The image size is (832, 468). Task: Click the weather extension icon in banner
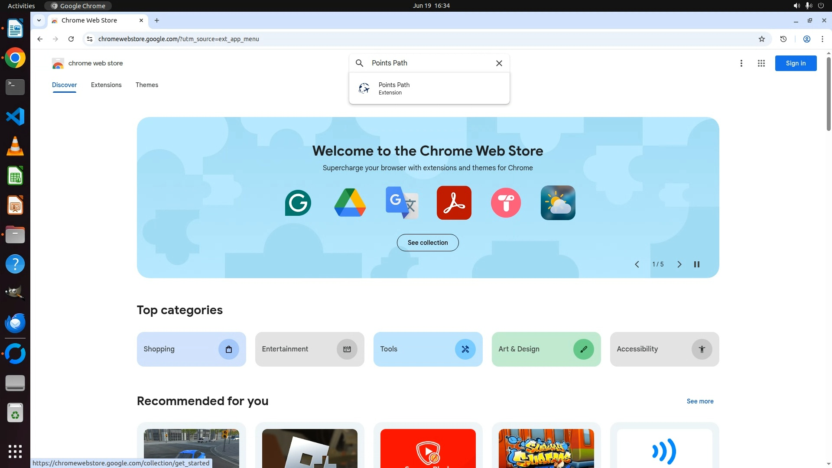pos(558,203)
